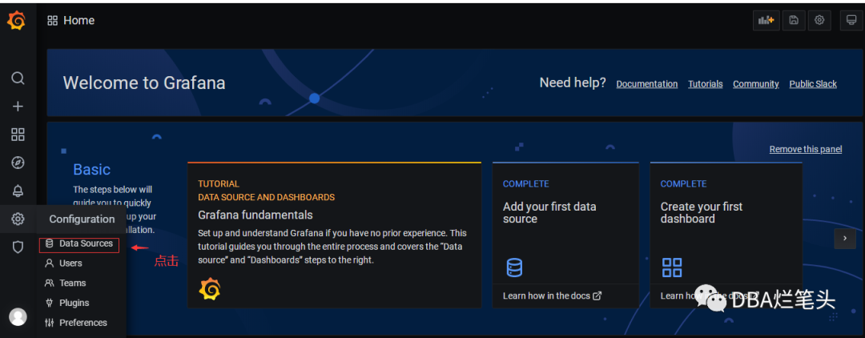Open the Search magnifier icon in sidebar
Screen dimensions: 865x338
coord(18,78)
